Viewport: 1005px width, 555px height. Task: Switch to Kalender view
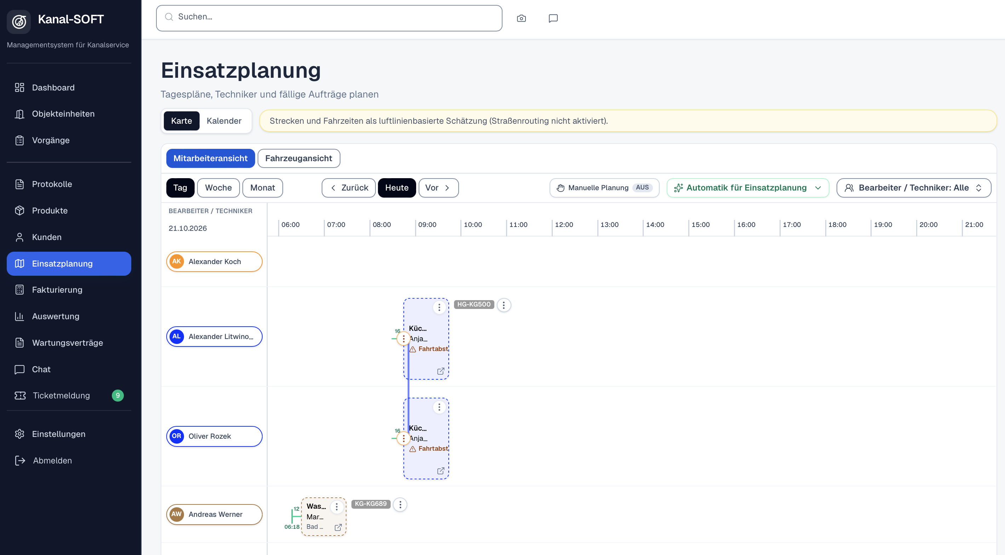pyautogui.click(x=224, y=121)
